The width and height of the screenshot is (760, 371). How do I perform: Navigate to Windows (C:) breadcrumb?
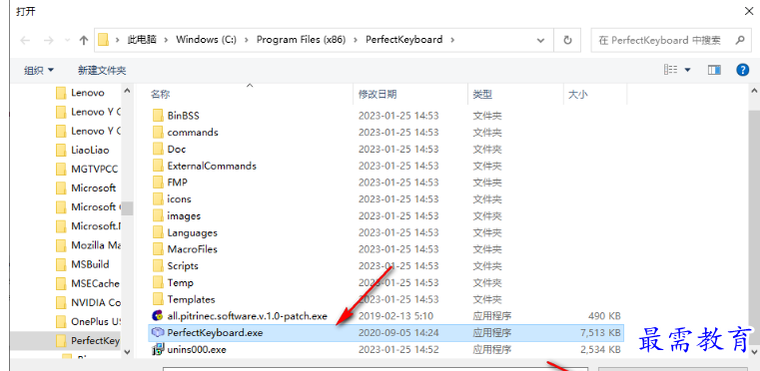(x=206, y=40)
